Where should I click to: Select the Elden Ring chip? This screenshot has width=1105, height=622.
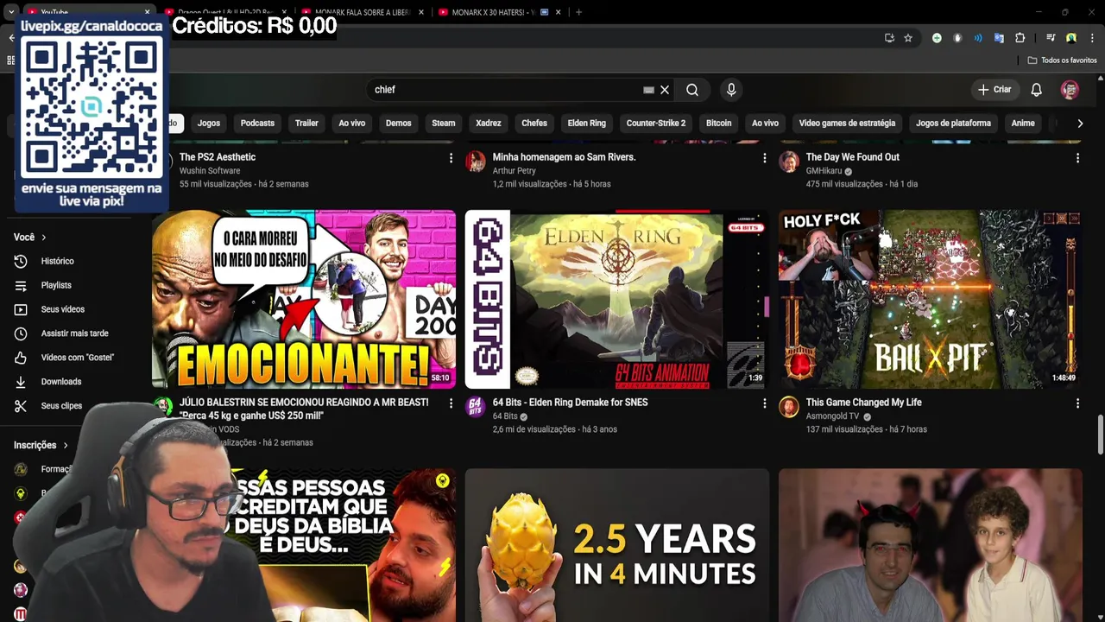587,124
